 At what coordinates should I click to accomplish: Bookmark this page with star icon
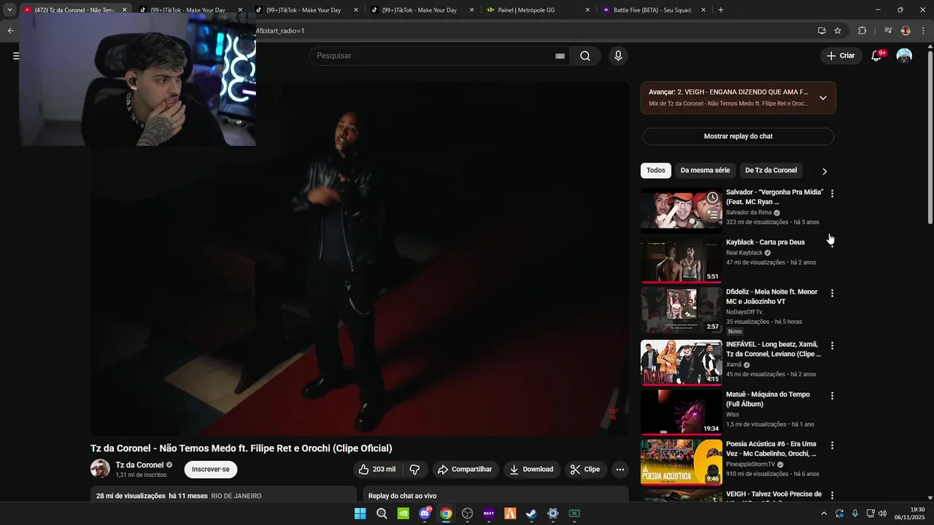pos(838,31)
